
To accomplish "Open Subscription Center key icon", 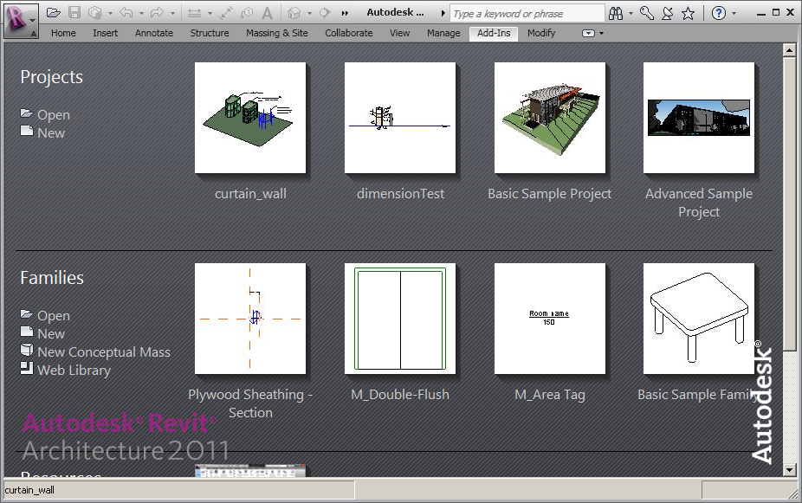I will [x=647, y=13].
